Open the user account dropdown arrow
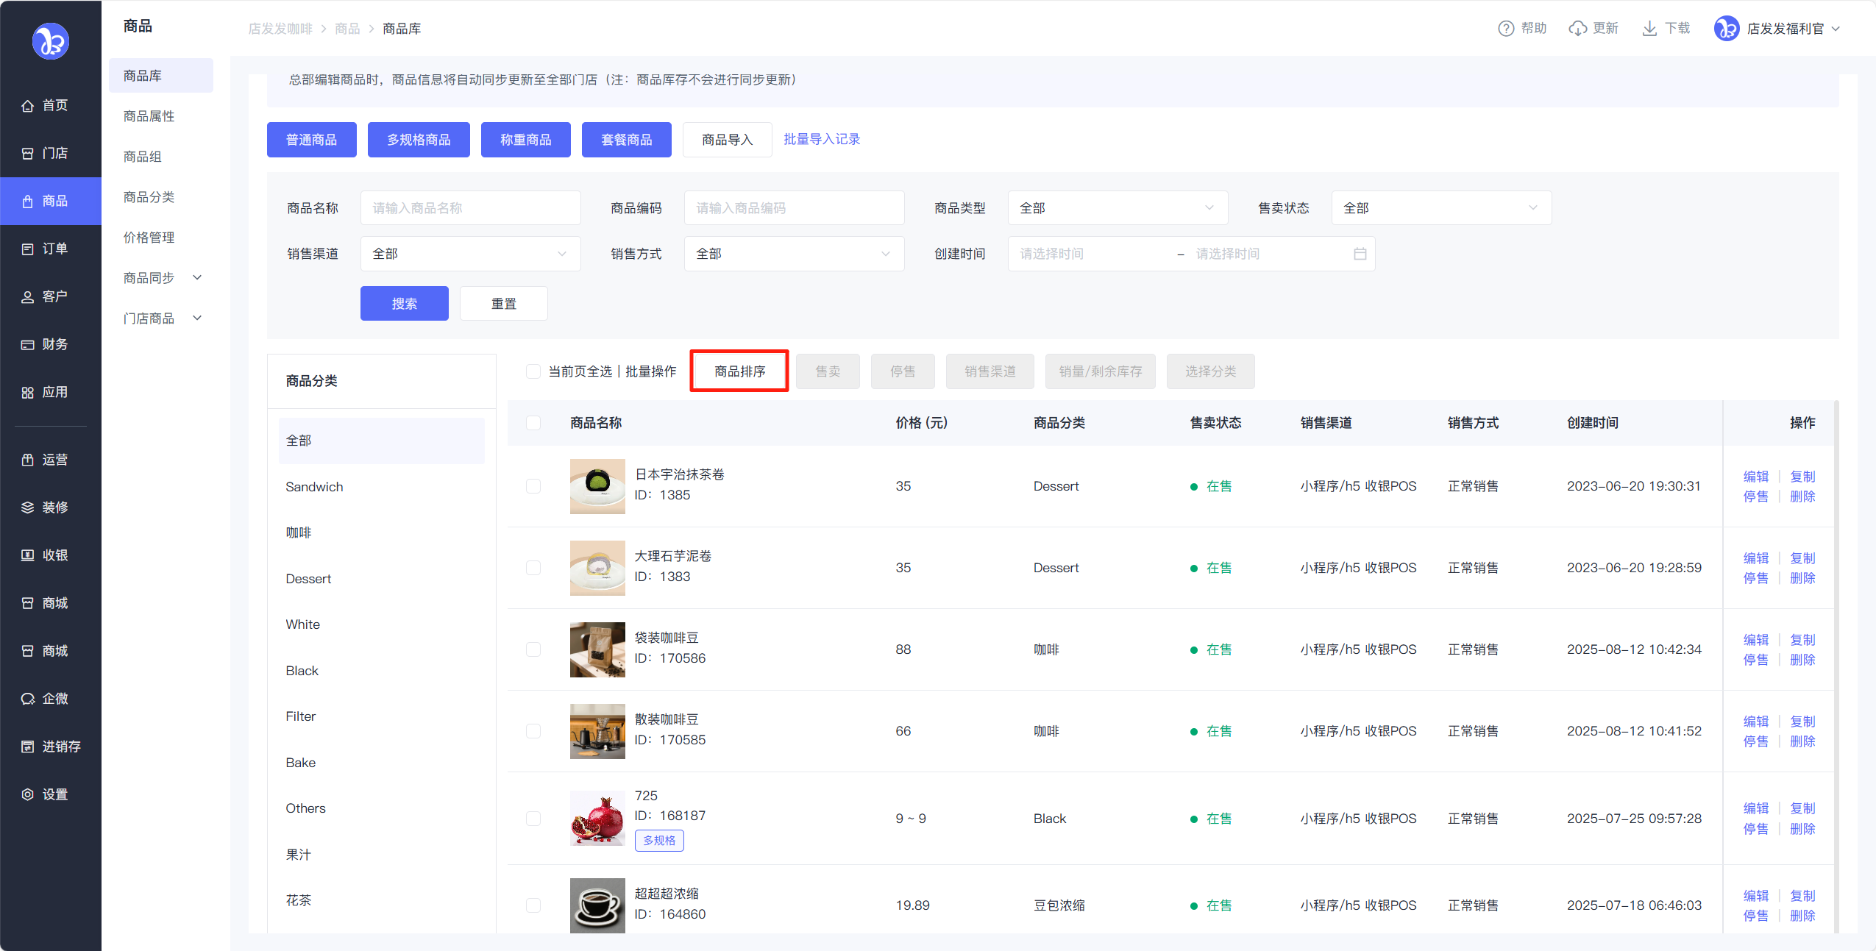This screenshot has height=951, width=1876. (x=1836, y=29)
